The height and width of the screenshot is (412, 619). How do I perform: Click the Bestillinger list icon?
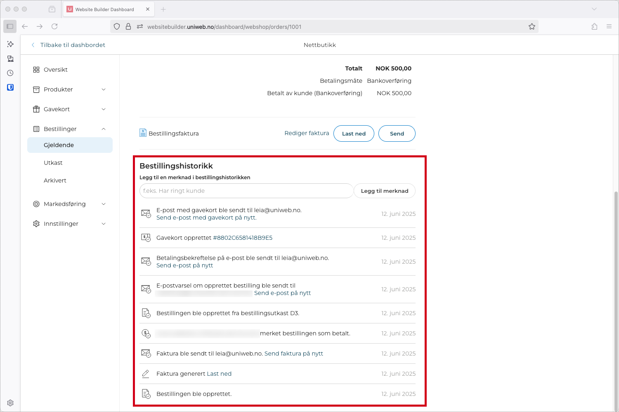pyautogui.click(x=36, y=129)
